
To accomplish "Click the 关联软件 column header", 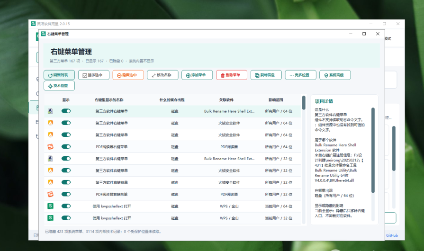I will click(226, 100).
